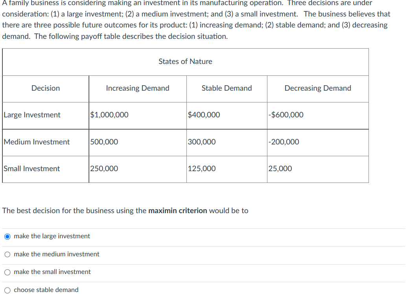This screenshot has width=409, height=294.
Task: Click the 'make the small investment' answer label
Action: (x=52, y=272)
